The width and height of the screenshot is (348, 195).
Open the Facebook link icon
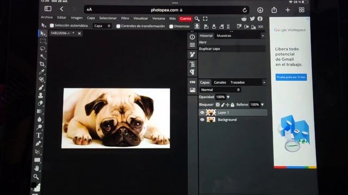pos(260,19)
